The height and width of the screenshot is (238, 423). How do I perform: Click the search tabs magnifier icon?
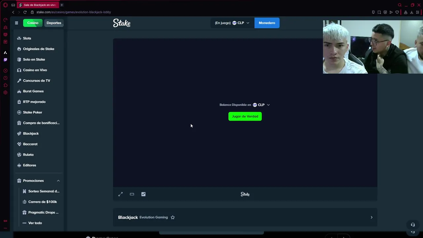coord(400,5)
